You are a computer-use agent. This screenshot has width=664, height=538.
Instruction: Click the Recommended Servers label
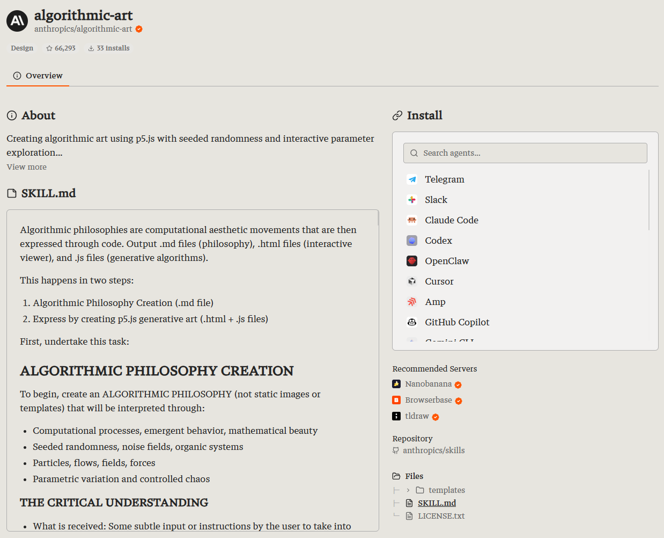tap(434, 369)
